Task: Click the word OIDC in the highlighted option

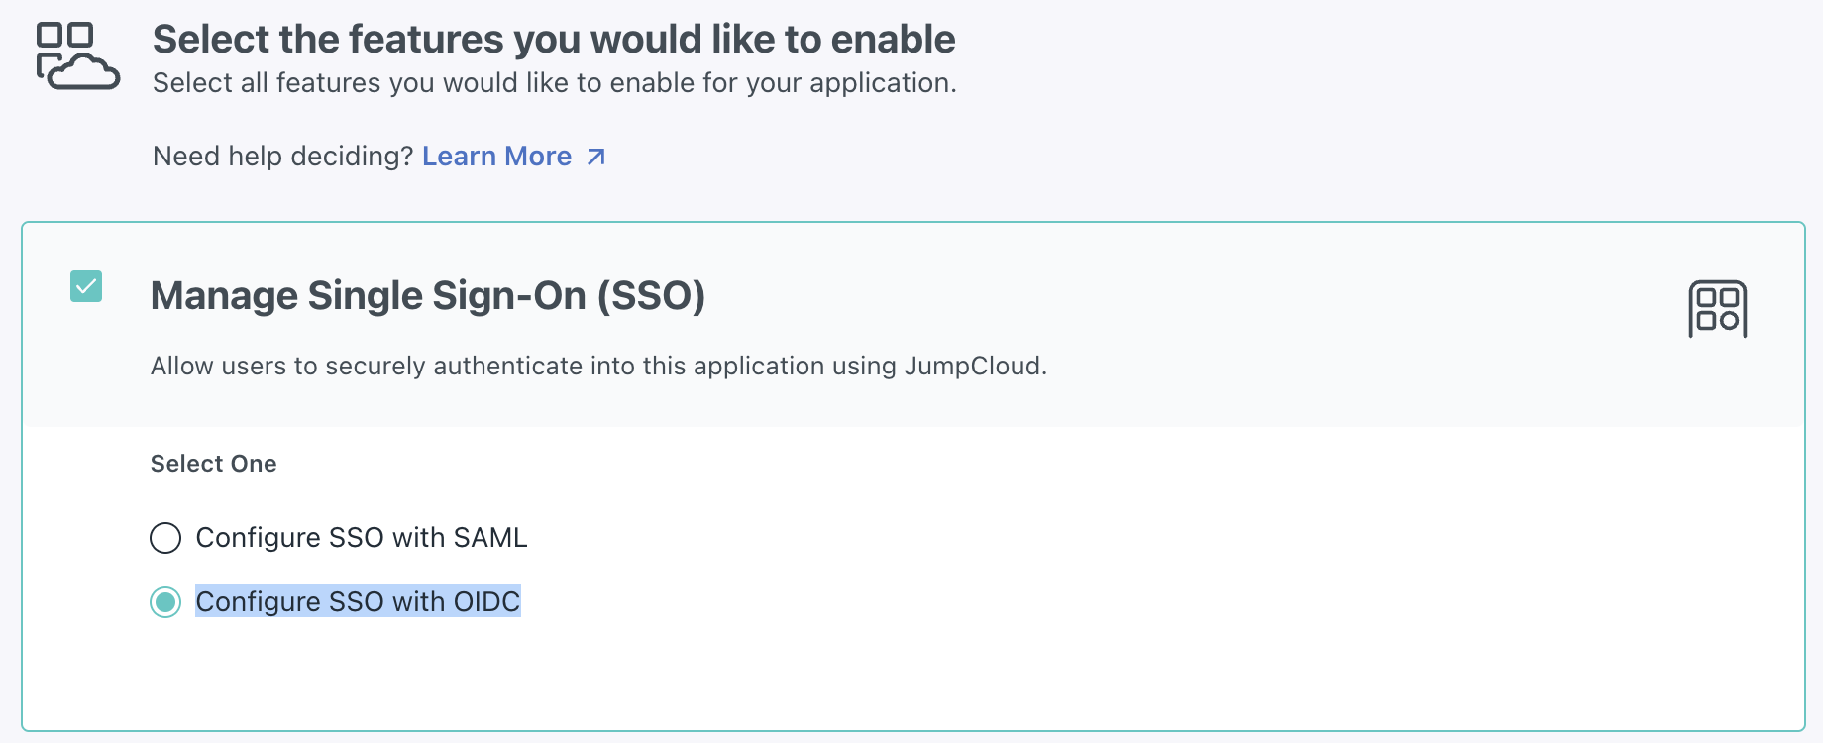Action: pyautogui.click(x=486, y=602)
